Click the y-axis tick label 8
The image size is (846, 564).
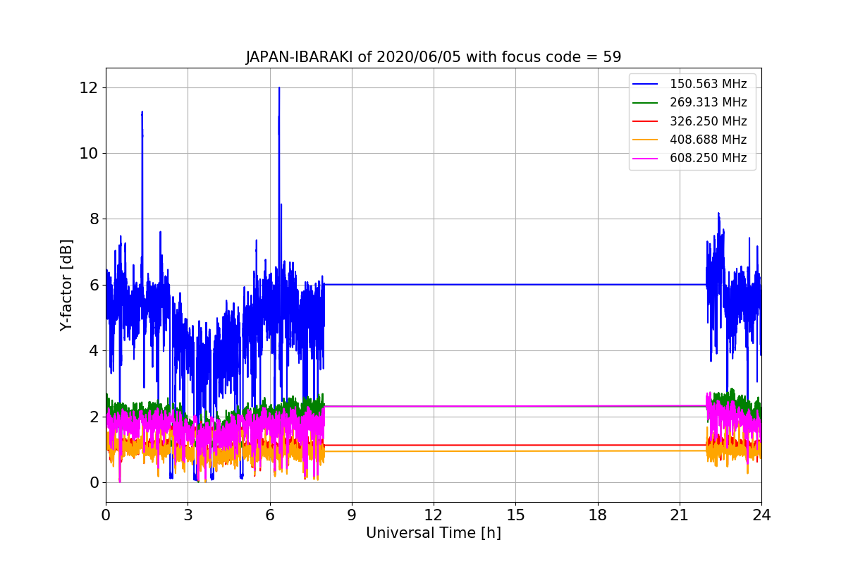[x=92, y=219]
